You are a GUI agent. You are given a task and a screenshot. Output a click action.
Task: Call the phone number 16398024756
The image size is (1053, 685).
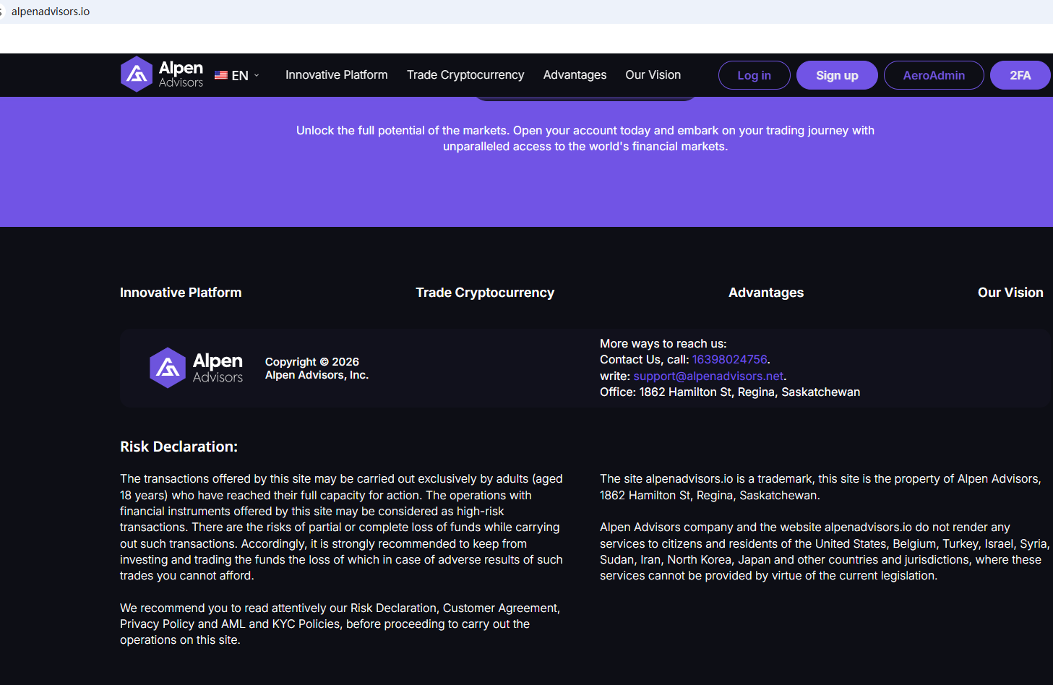pos(729,360)
